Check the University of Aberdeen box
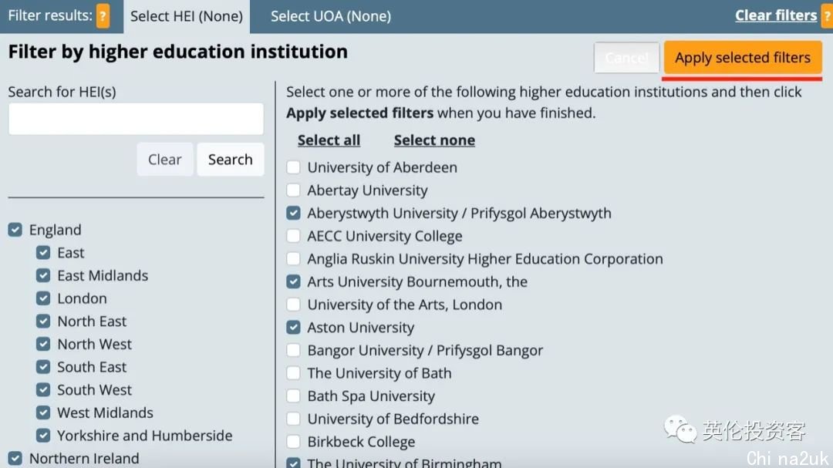Screen dimensions: 833x468 click(293, 167)
